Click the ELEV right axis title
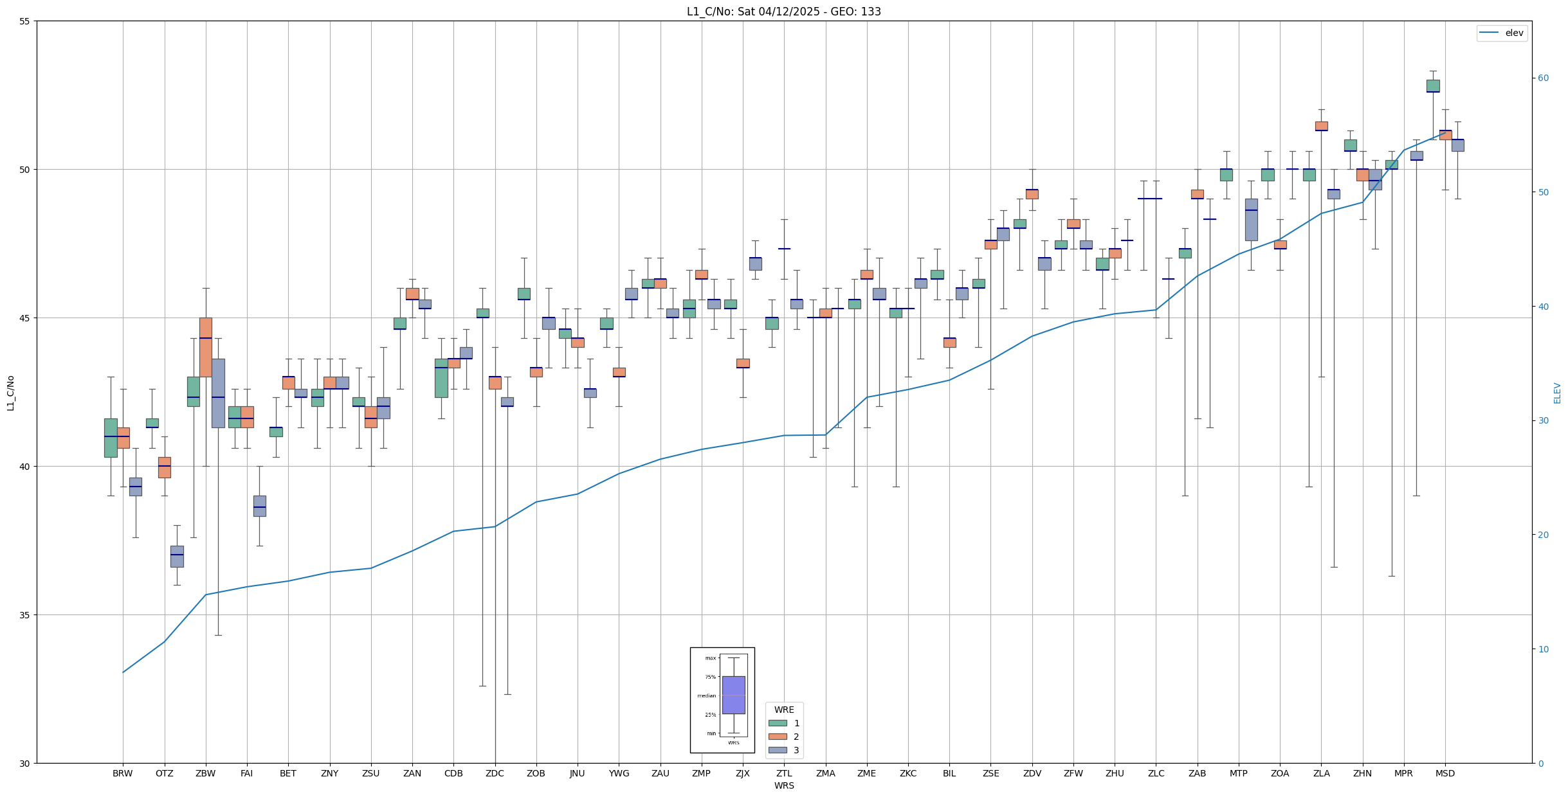The image size is (1568, 797). point(1557,393)
